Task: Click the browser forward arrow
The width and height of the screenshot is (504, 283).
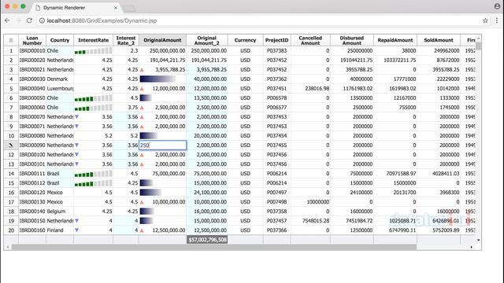Action: coord(18,20)
